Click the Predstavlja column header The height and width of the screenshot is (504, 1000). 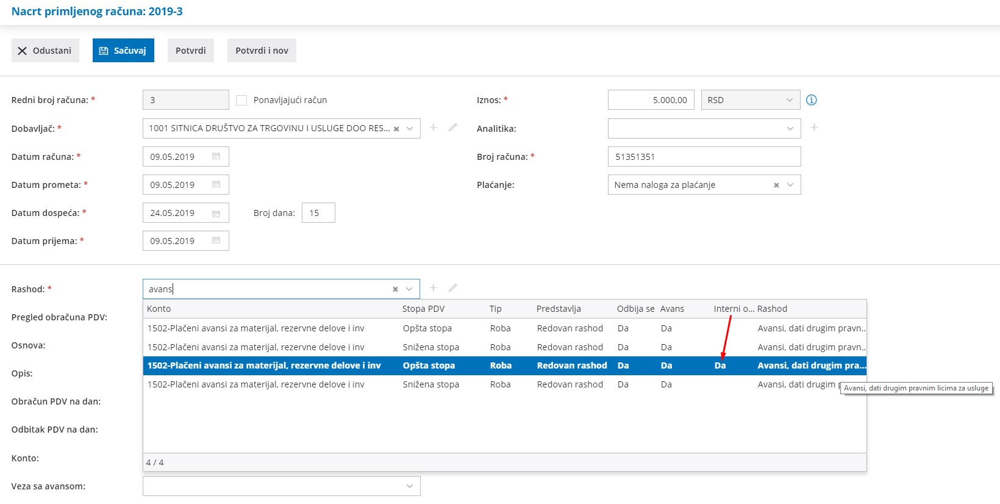click(x=559, y=309)
